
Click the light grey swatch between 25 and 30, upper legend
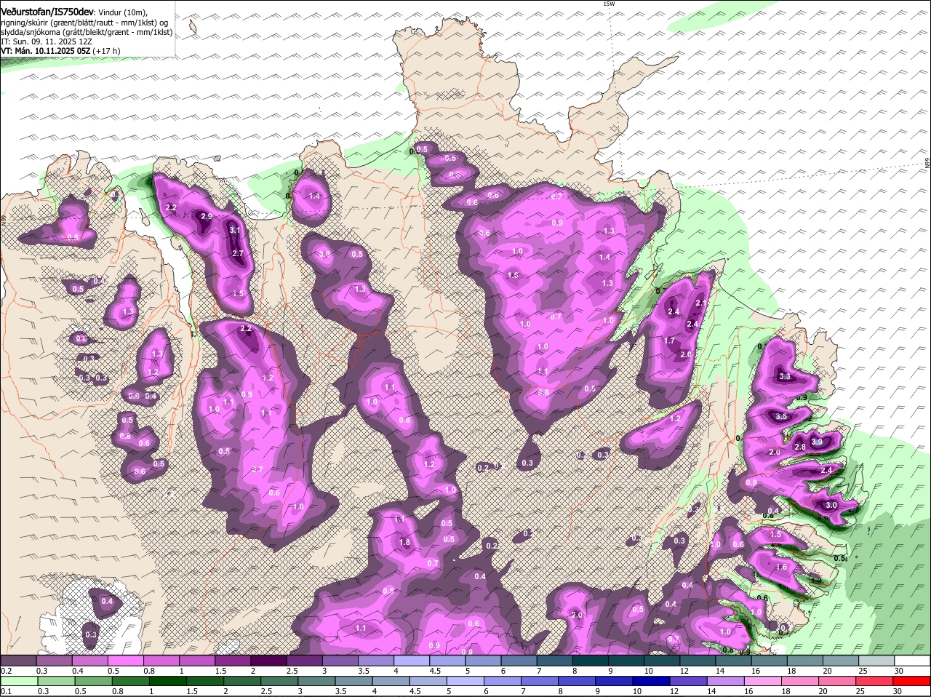[x=877, y=660]
